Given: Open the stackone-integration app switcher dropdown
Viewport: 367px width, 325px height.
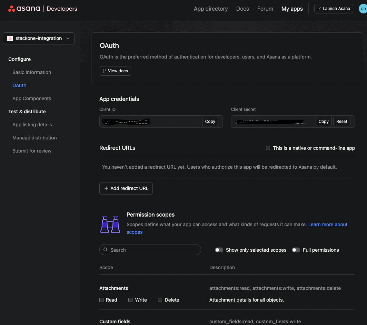Looking at the screenshot, I should (x=68, y=38).
